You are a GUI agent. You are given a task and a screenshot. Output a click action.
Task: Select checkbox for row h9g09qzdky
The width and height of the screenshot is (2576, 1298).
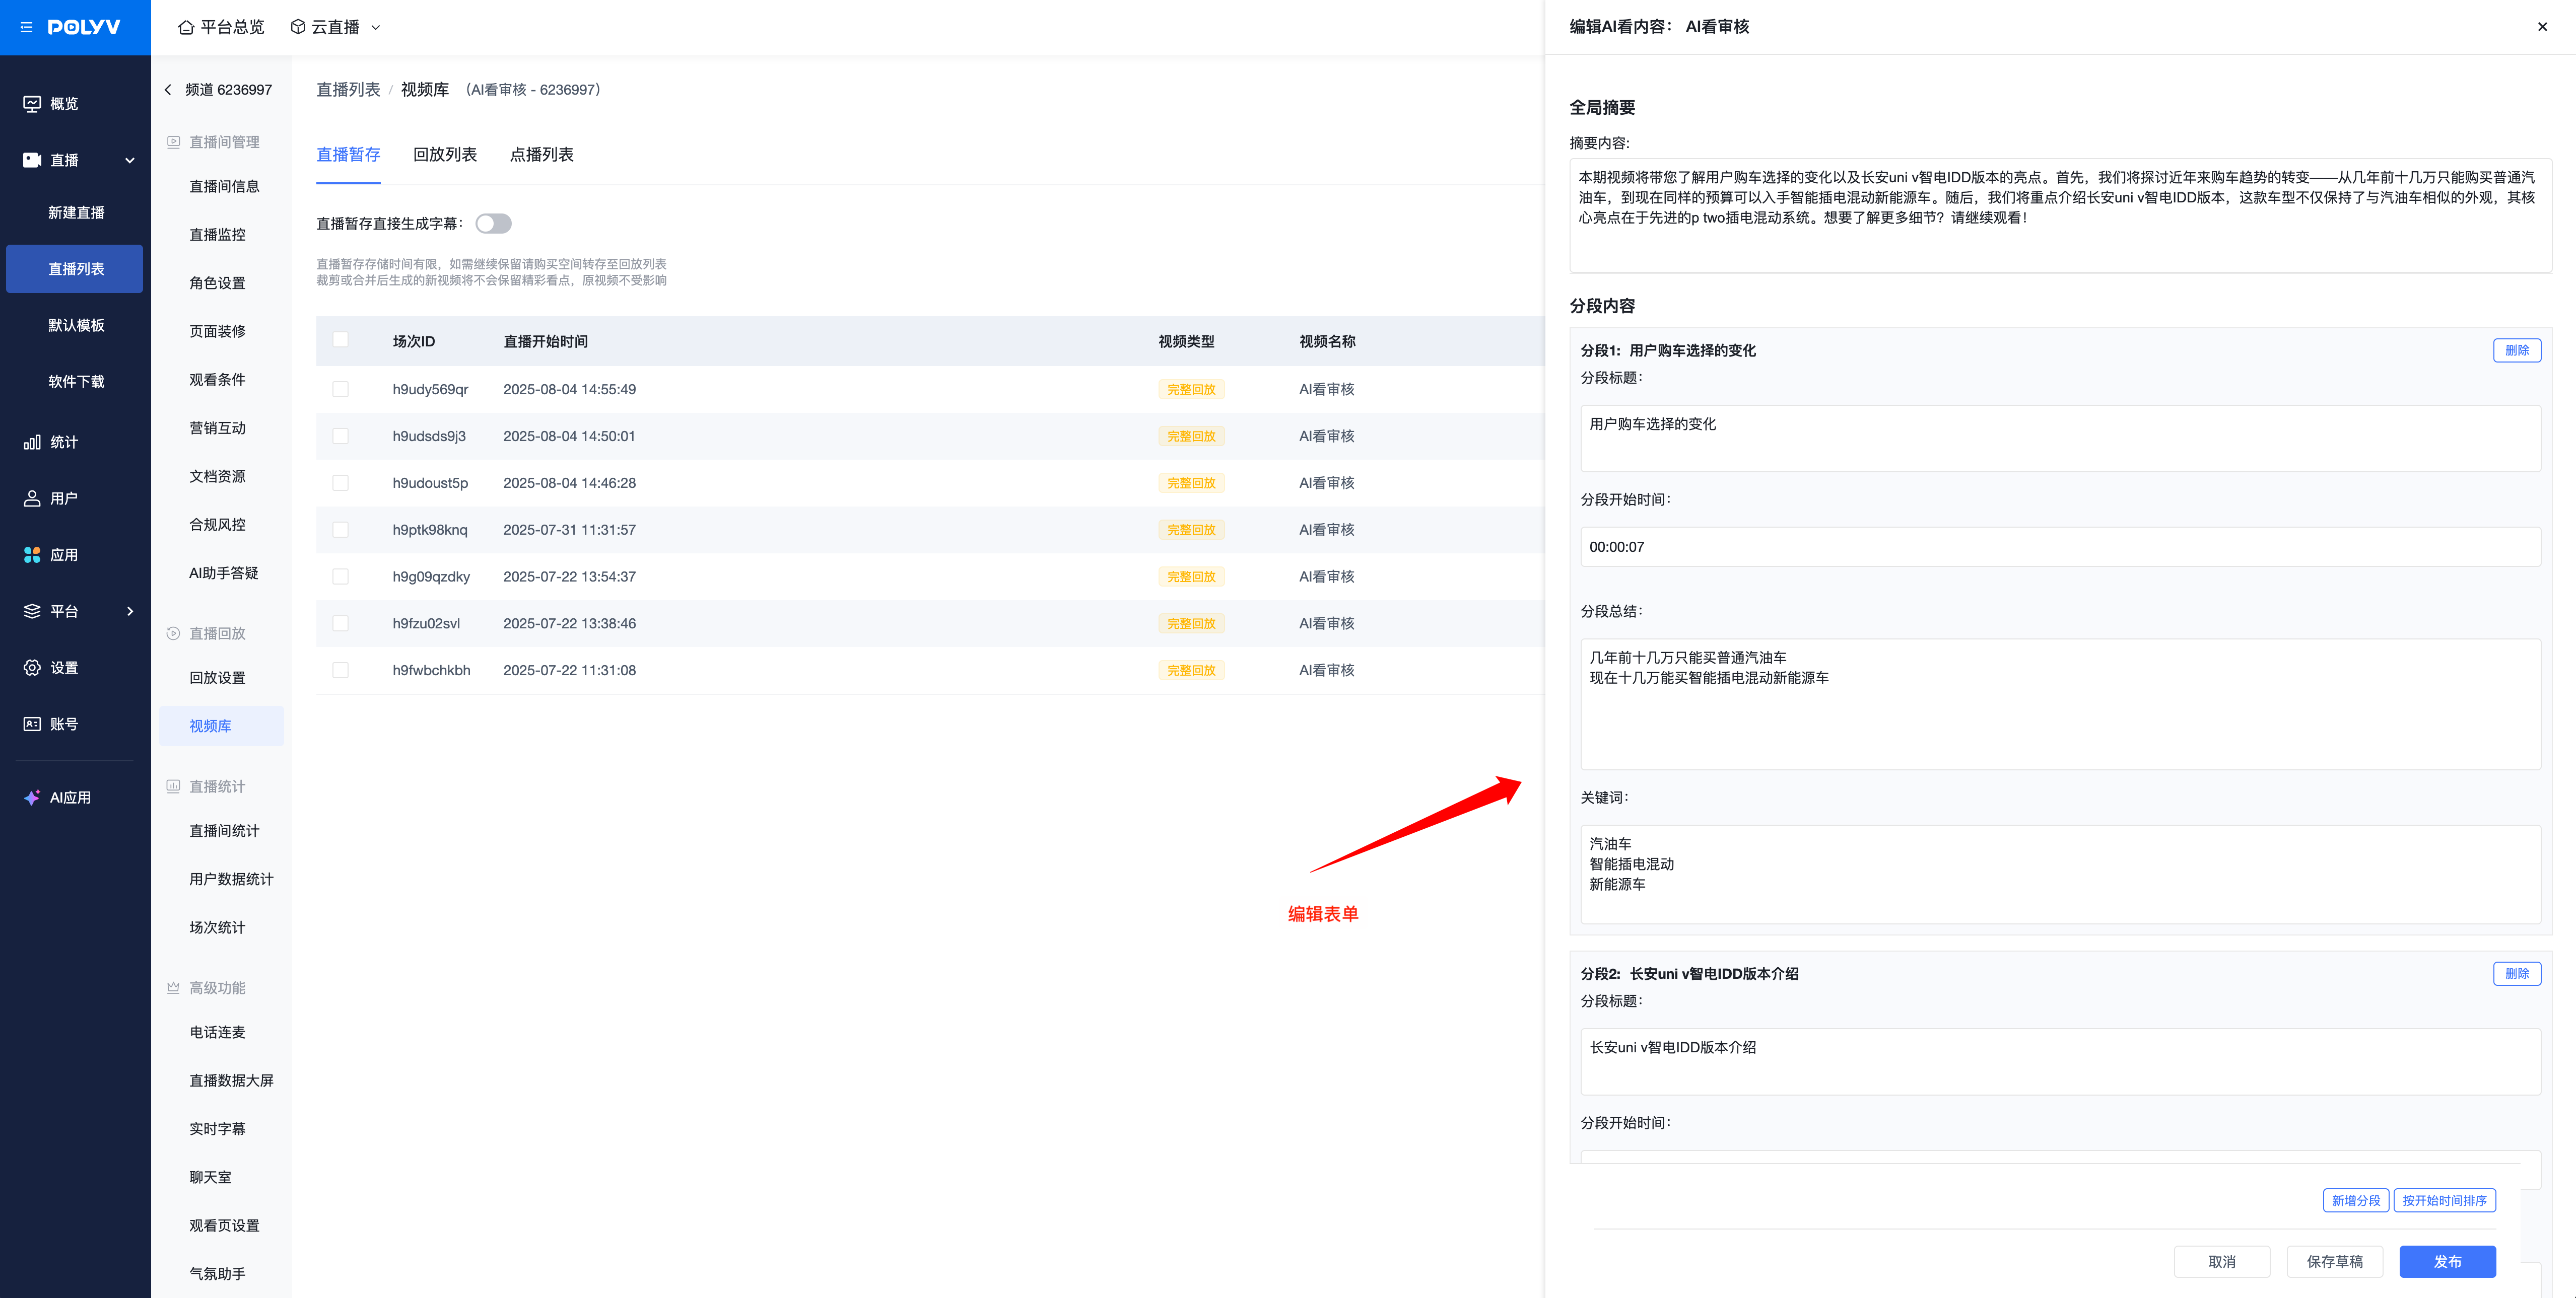coord(340,576)
